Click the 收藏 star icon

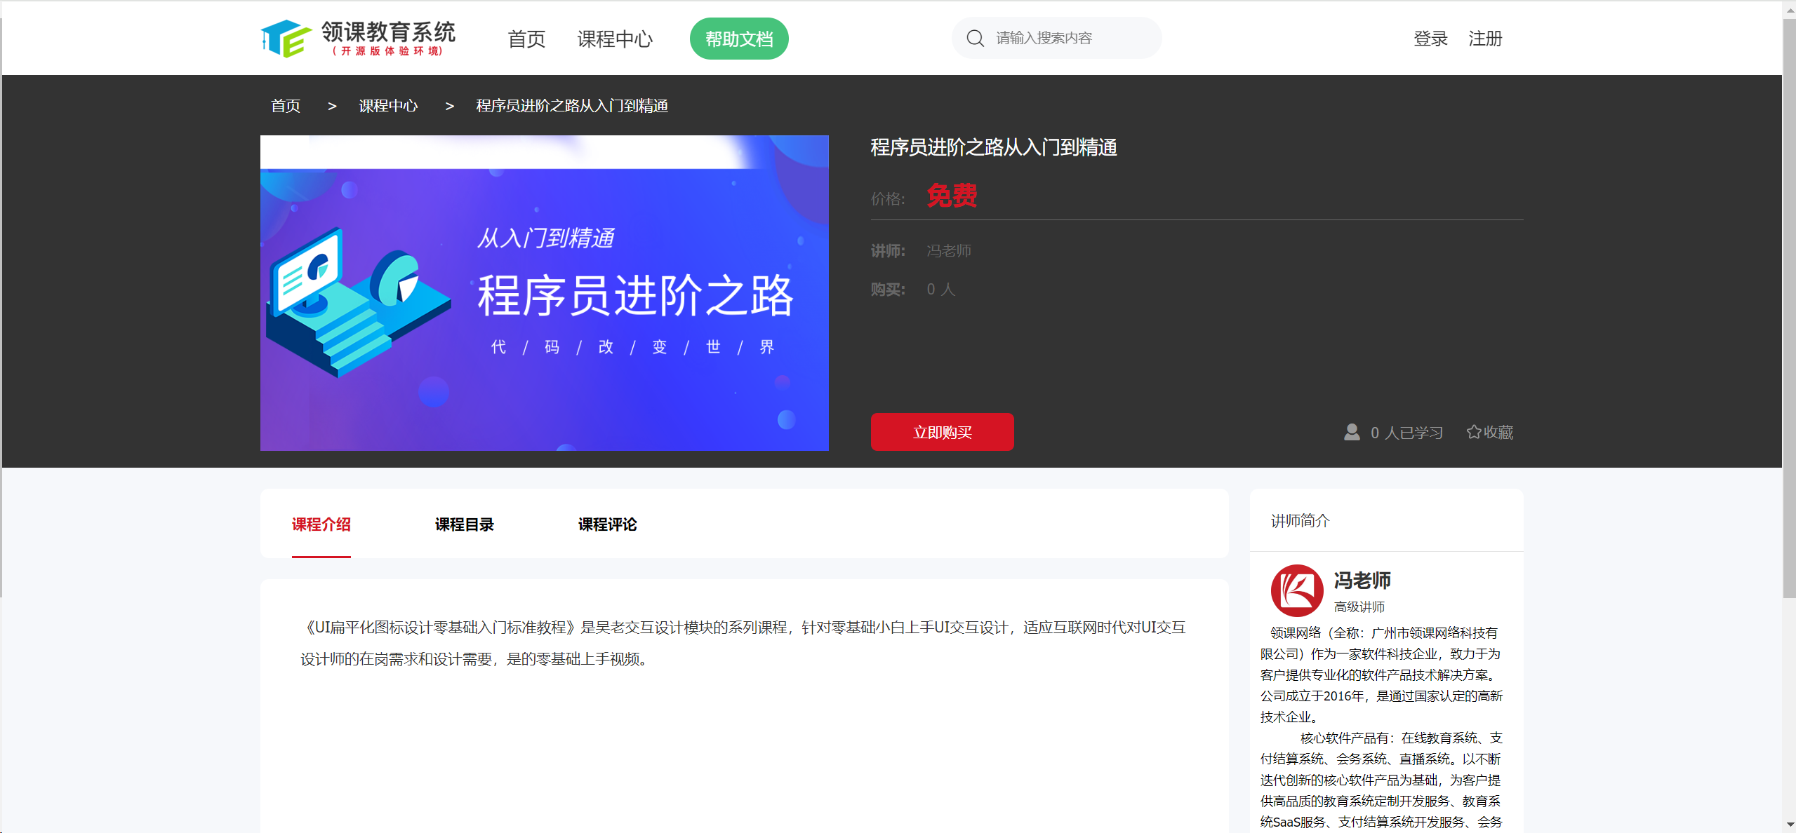pyautogui.click(x=1473, y=432)
